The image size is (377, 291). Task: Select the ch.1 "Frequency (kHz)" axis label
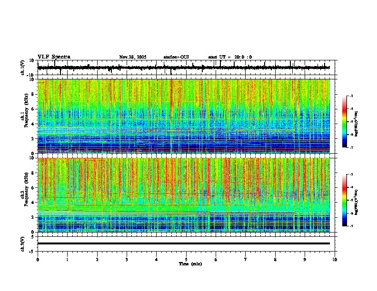pyautogui.click(x=26, y=110)
